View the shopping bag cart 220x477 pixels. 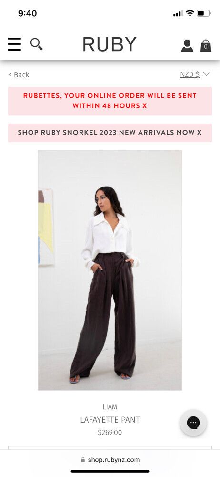click(206, 46)
